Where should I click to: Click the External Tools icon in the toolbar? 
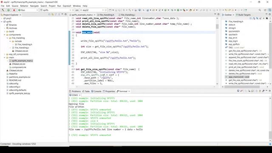point(184,10)
